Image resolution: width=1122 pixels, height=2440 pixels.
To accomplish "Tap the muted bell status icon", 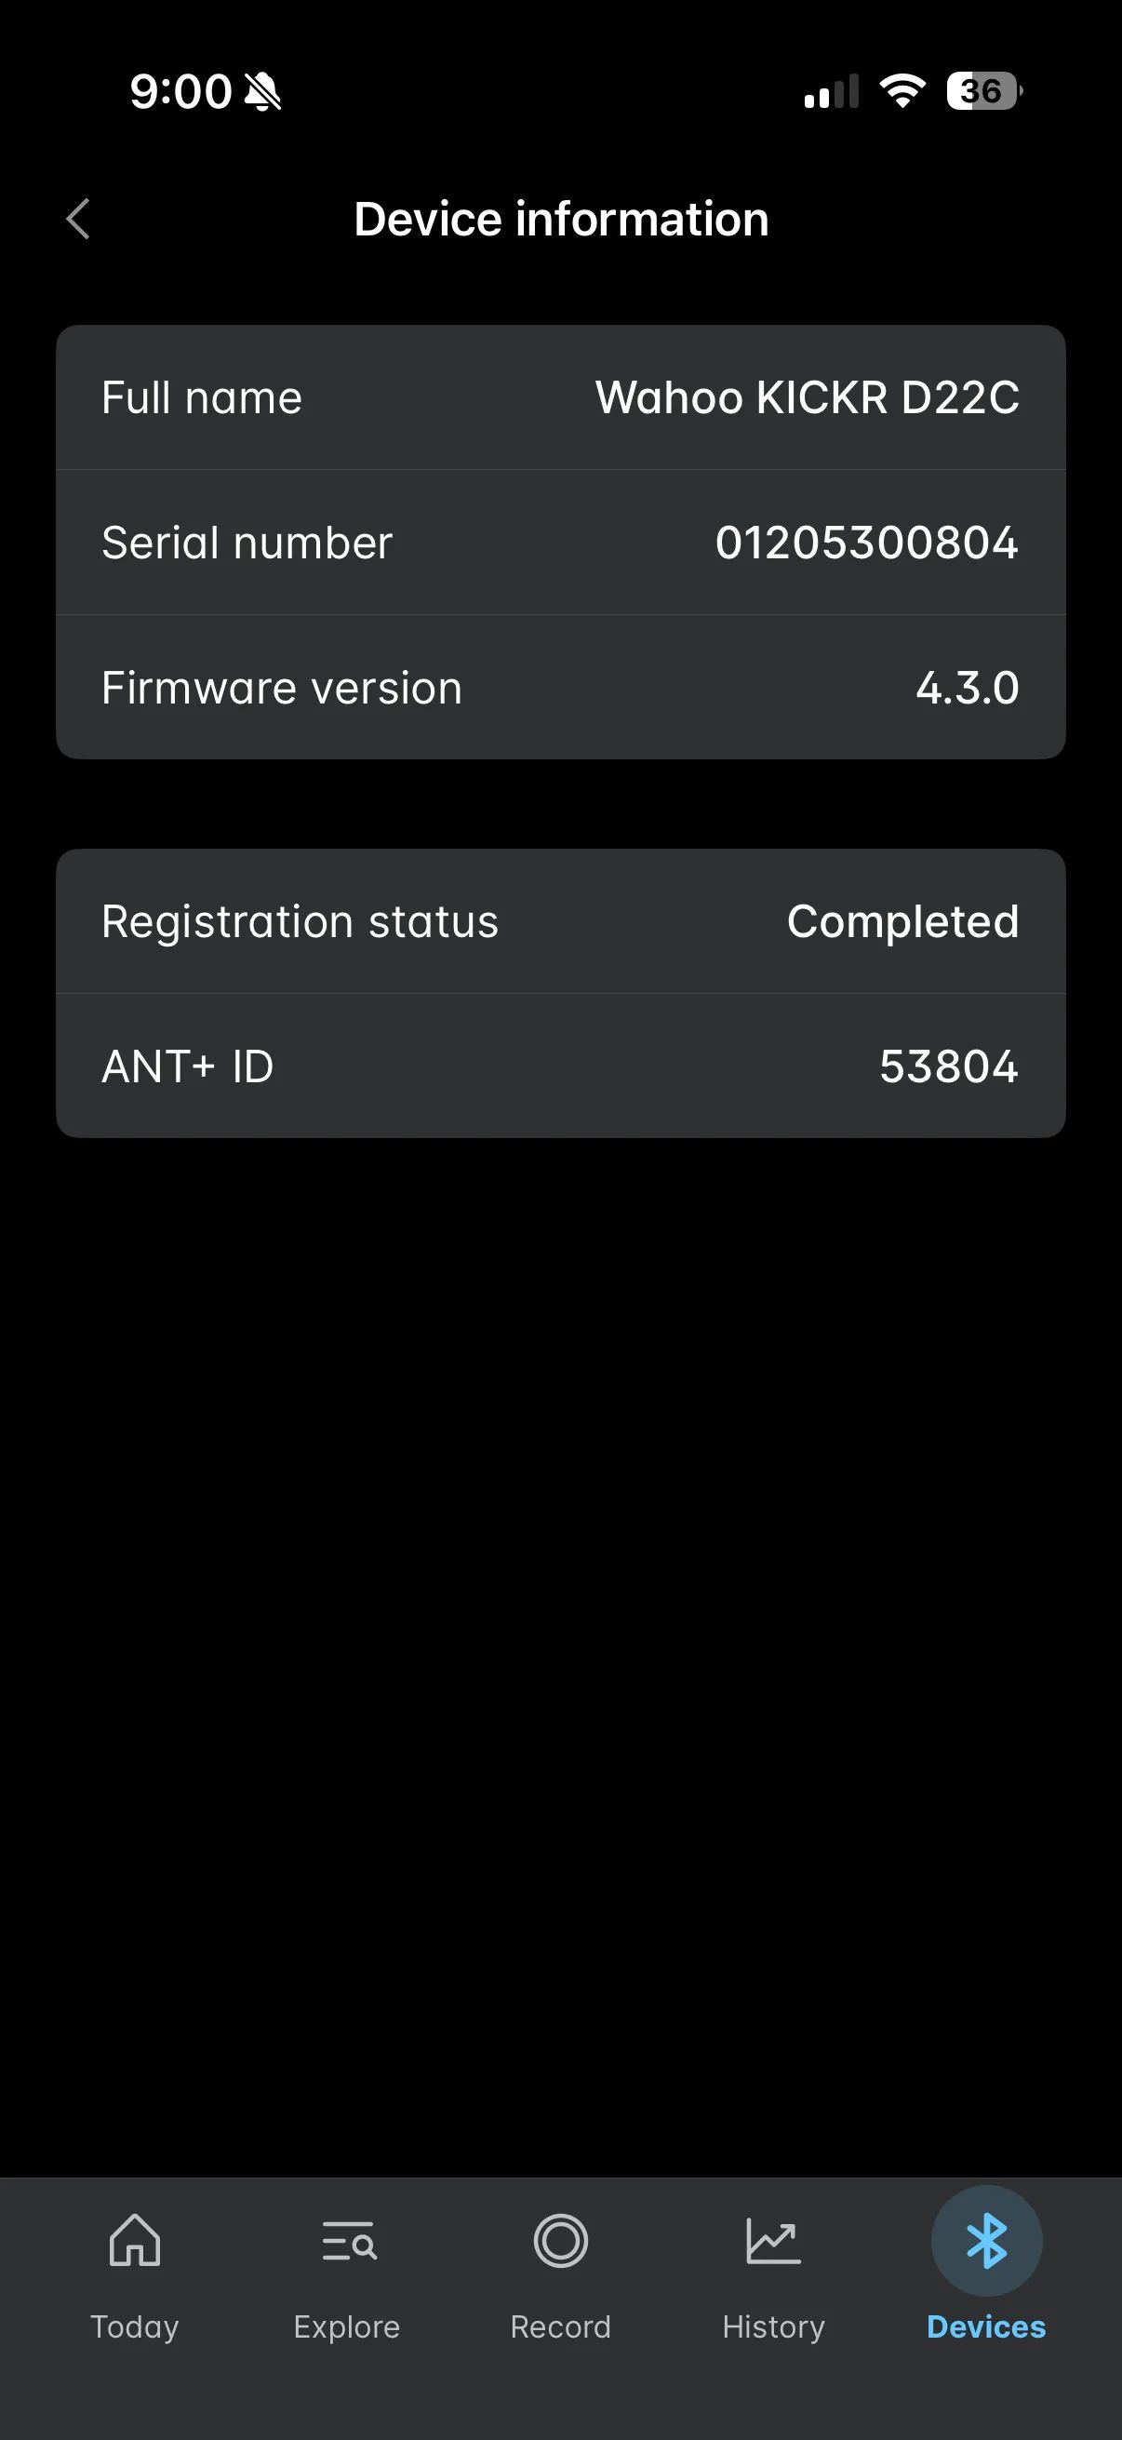I will point(263,92).
